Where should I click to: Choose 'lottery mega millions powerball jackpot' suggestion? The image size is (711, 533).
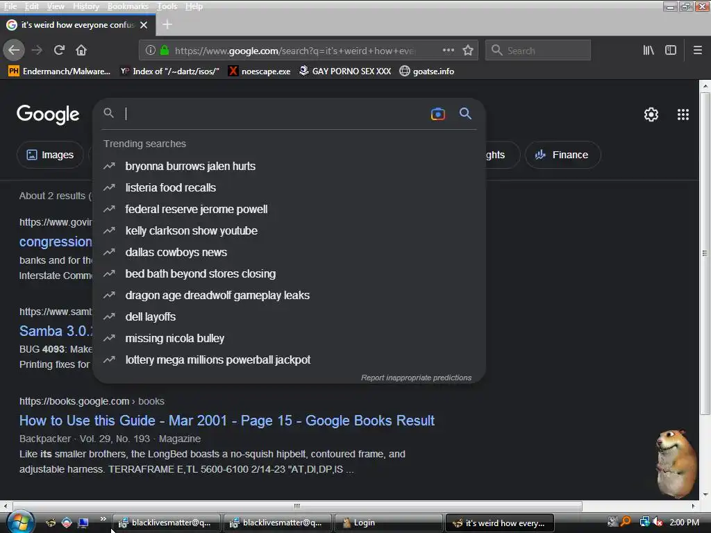coord(289,360)
